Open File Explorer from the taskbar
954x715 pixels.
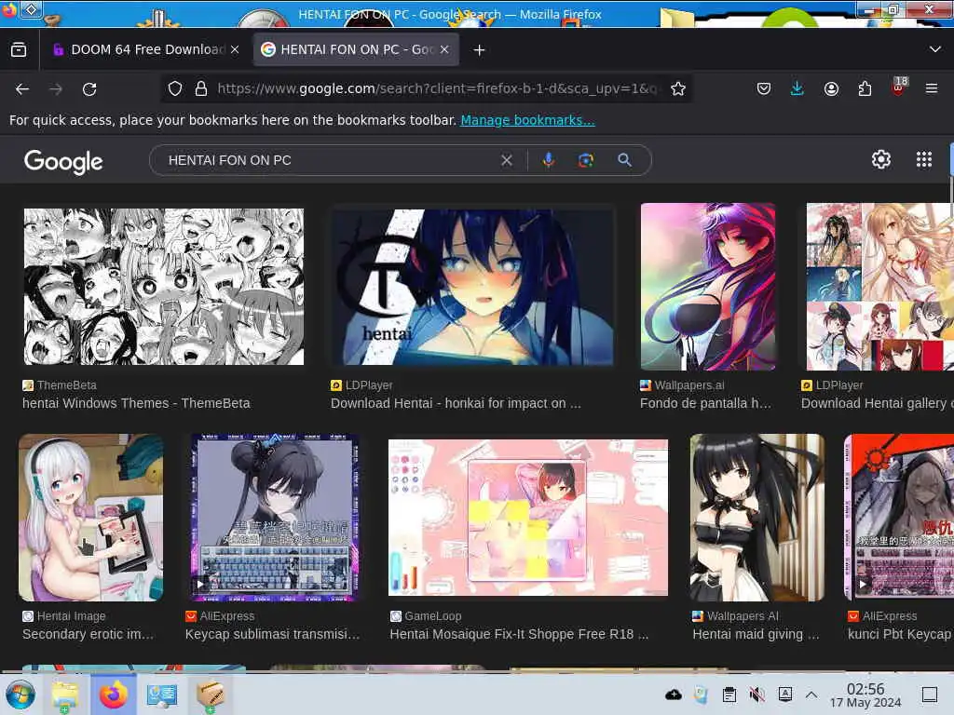pyautogui.click(x=65, y=695)
